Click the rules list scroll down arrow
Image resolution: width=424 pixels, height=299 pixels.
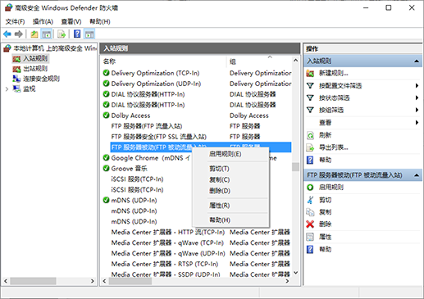pyautogui.click(x=295, y=273)
